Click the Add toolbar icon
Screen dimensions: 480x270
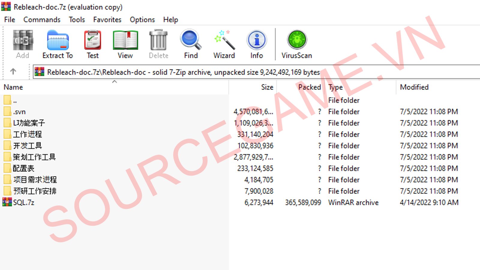pyautogui.click(x=22, y=44)
